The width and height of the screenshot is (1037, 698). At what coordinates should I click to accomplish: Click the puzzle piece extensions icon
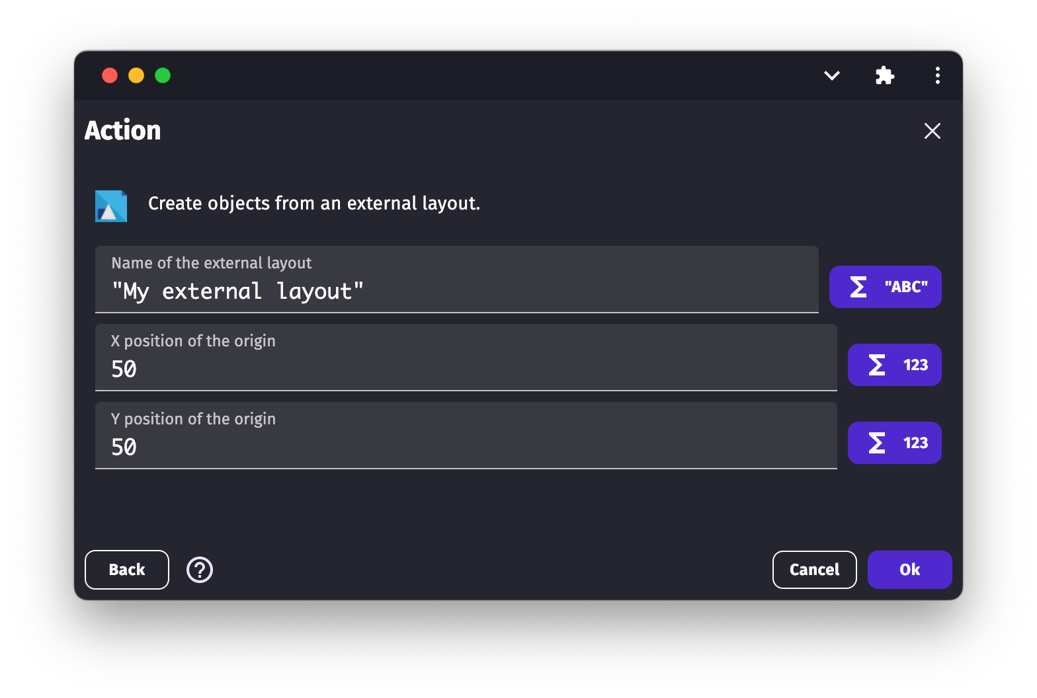(885, 75)
